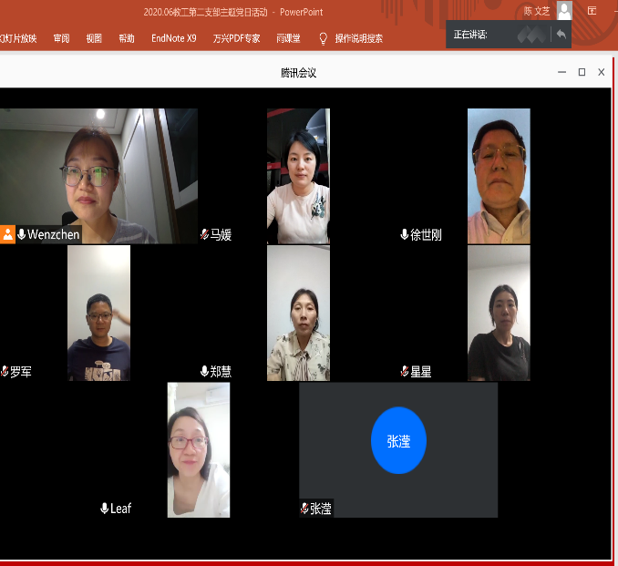Open the 雨课堂 ribbon tab
This screenshot has width=618, height=566.
pyautogui.click(x=289, y=38)
